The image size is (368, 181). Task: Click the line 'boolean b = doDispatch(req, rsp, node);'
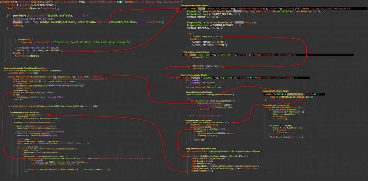(x=33, y=92)
